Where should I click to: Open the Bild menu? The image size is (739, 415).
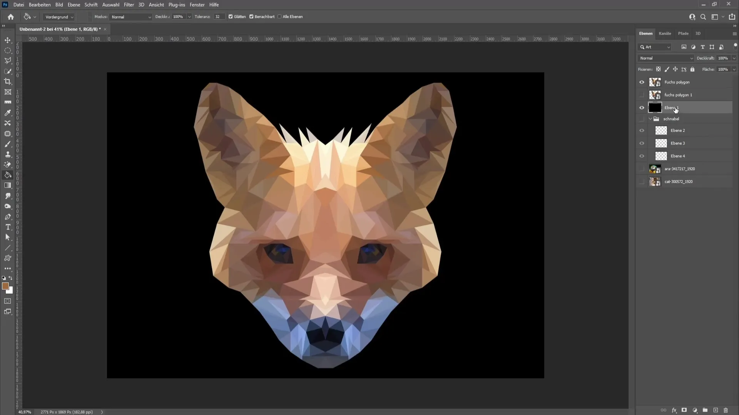coord(59,5)
